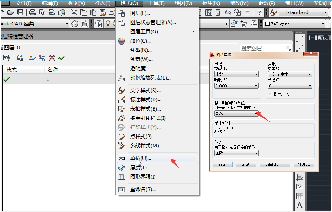Click the search magnifier in the layer search box
The width and height of the screenshot is (332, 212).
click(288, 48)
